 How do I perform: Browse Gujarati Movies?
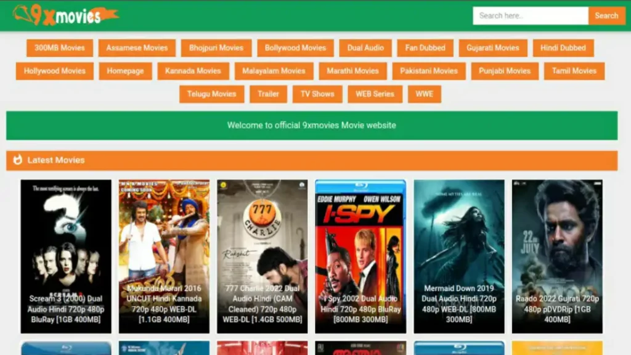point(493,48)
